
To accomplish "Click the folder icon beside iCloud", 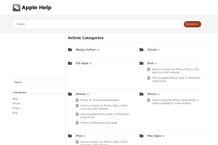I will click(141, 50).
